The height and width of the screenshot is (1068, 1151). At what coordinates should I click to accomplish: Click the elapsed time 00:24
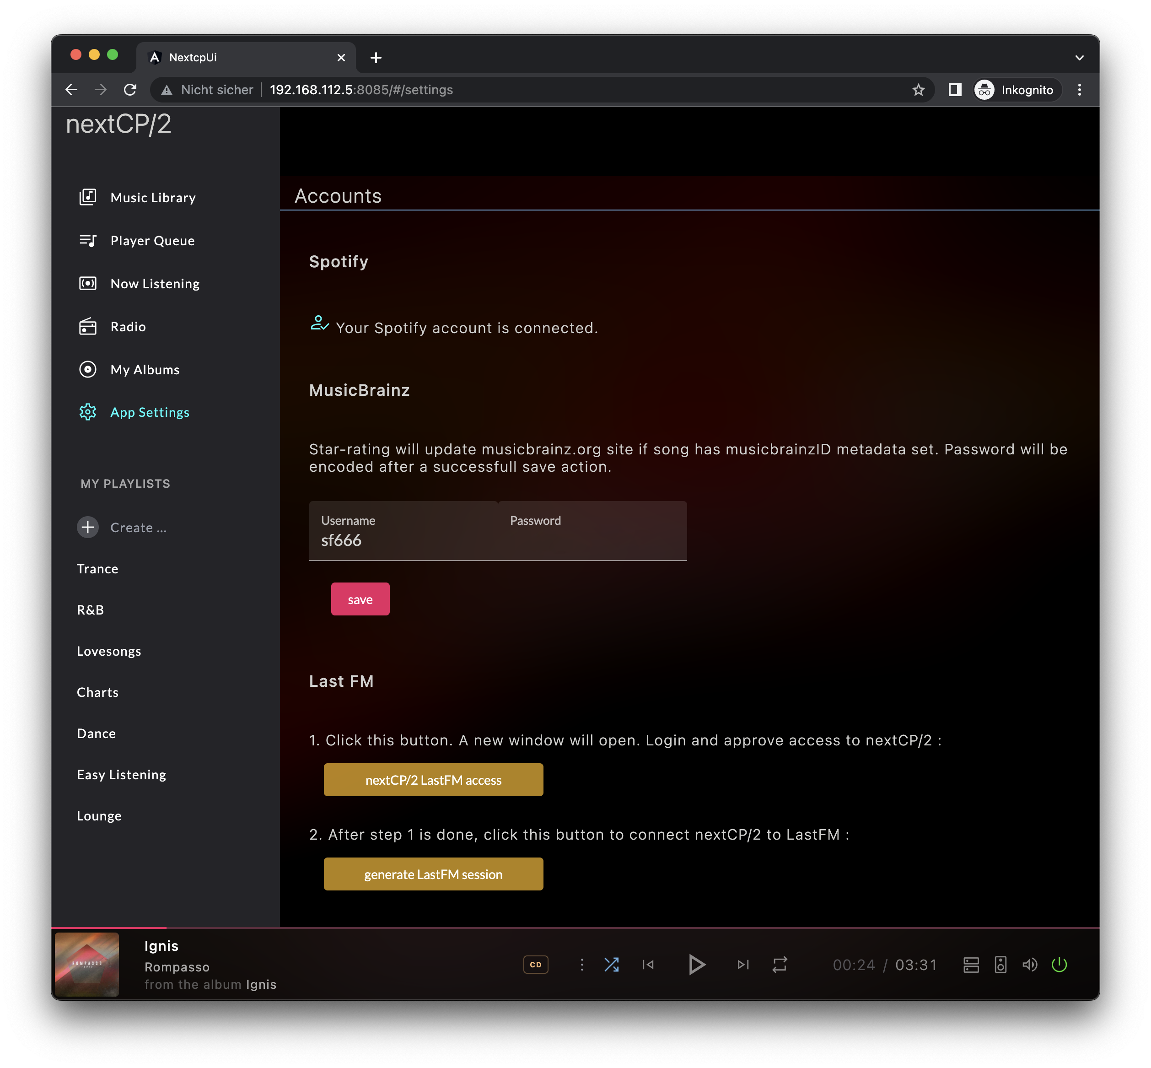pos(854,965)
